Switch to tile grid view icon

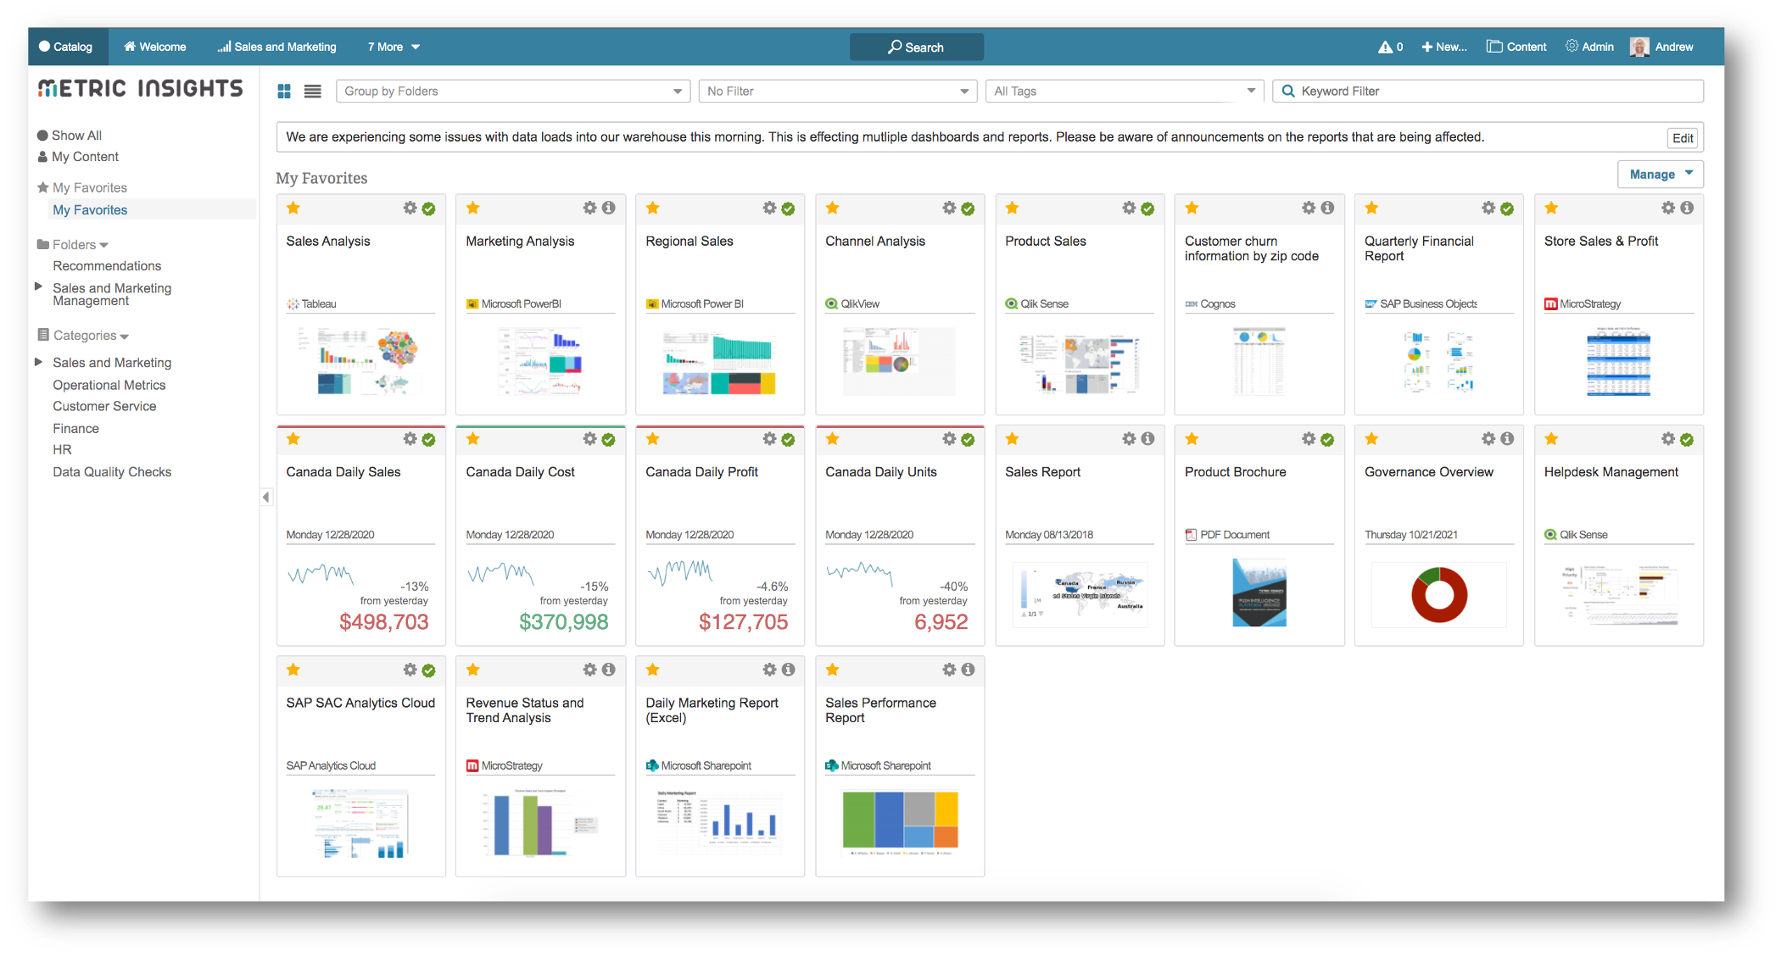point(284,92)
